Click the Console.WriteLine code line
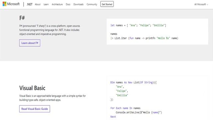 139,113
